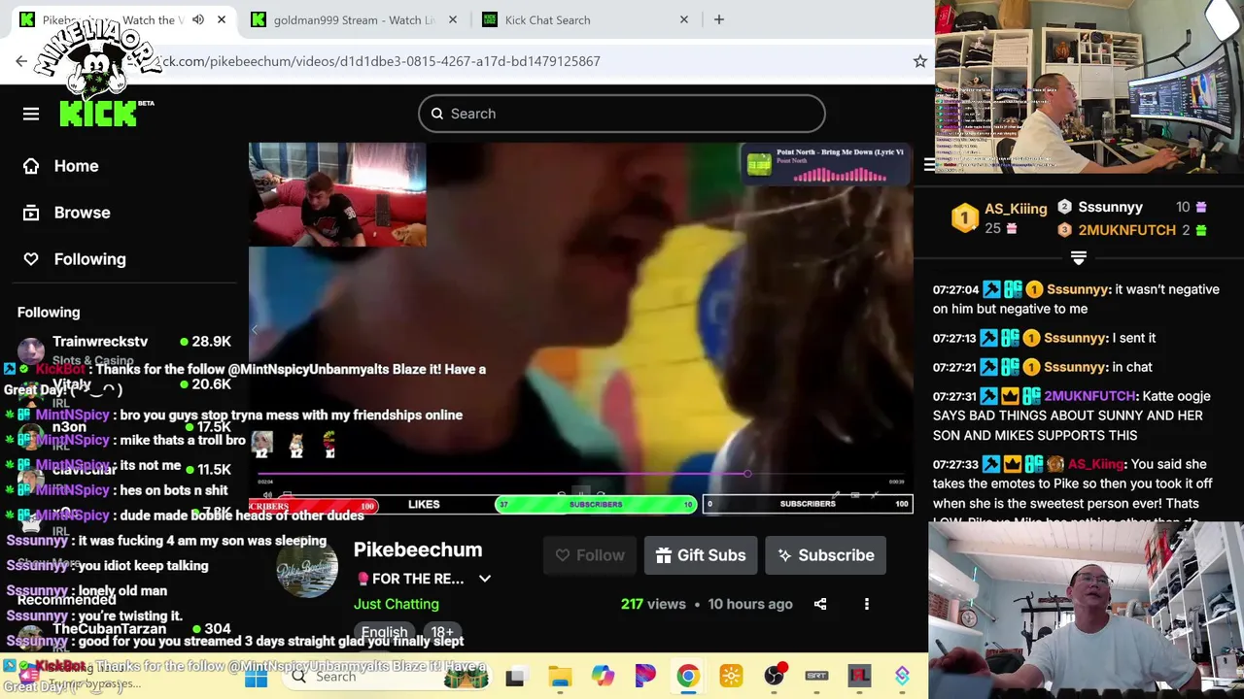Viewport: 1244px width, 699px height.
Task: Switch to Kick Chat Search tab
Action: click(584, 19)
